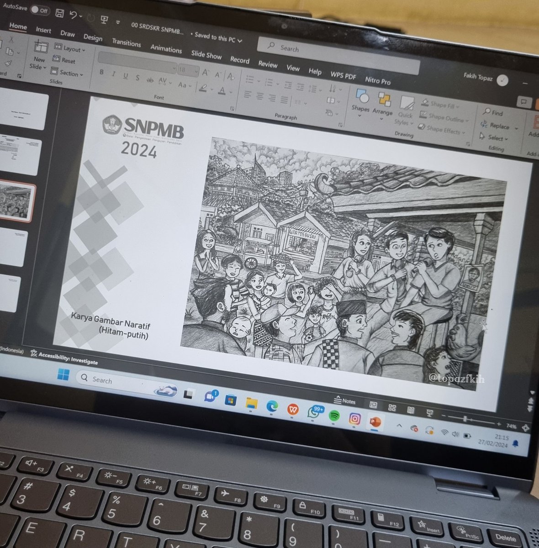Apply Underline formatting

click(x=125, y=76)
